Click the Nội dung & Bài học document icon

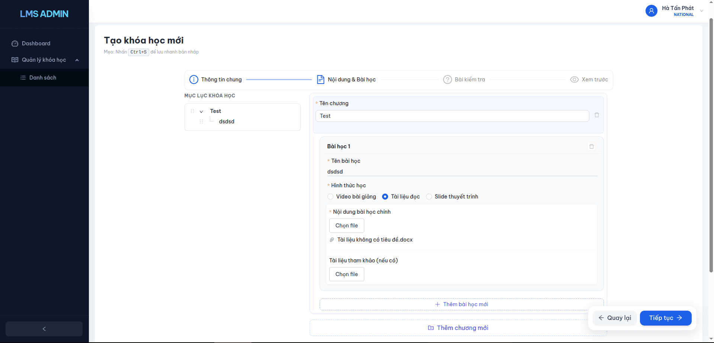click(320, 80)
